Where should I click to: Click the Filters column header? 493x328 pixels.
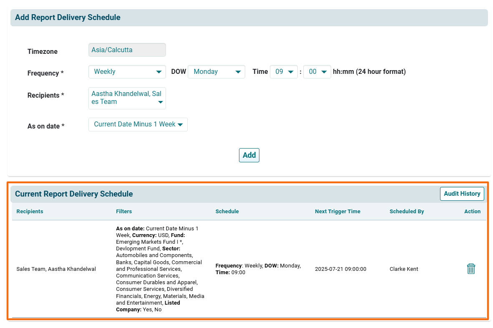point(124,212)
